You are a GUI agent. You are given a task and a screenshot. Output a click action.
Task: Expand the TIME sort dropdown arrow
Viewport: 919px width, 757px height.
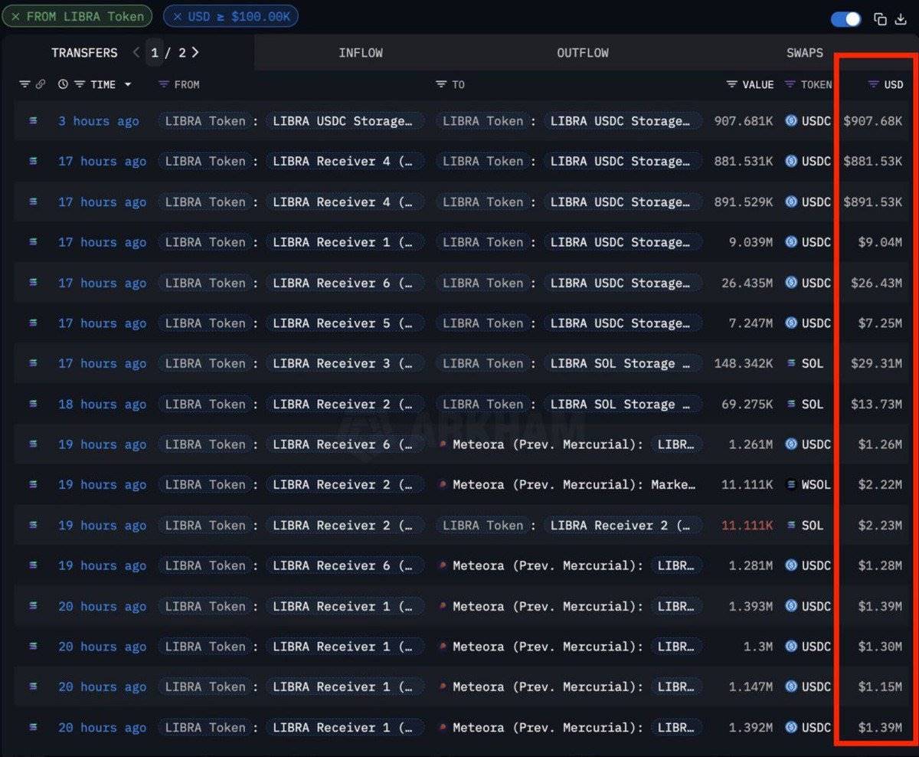(128, 84)
